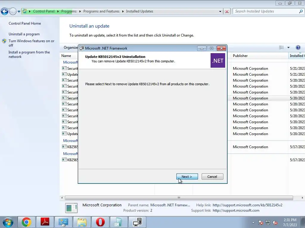Click the support link support.microsoft.com
This screenshot has height=228, width=305.
[x=236, y=210]
